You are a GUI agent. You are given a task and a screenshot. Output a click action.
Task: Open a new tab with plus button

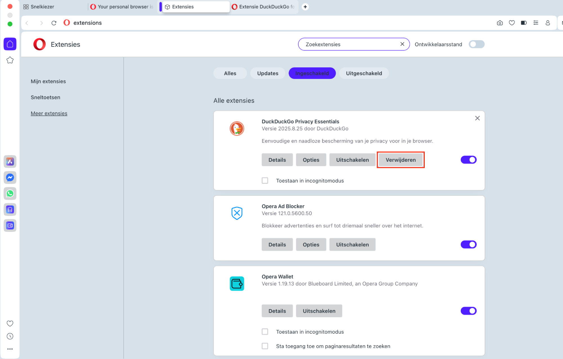pyautogui.click(x=305, y=7)
